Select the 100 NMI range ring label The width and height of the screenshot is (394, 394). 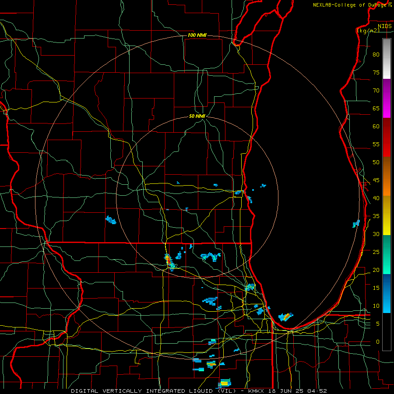[x=197, y=35]
